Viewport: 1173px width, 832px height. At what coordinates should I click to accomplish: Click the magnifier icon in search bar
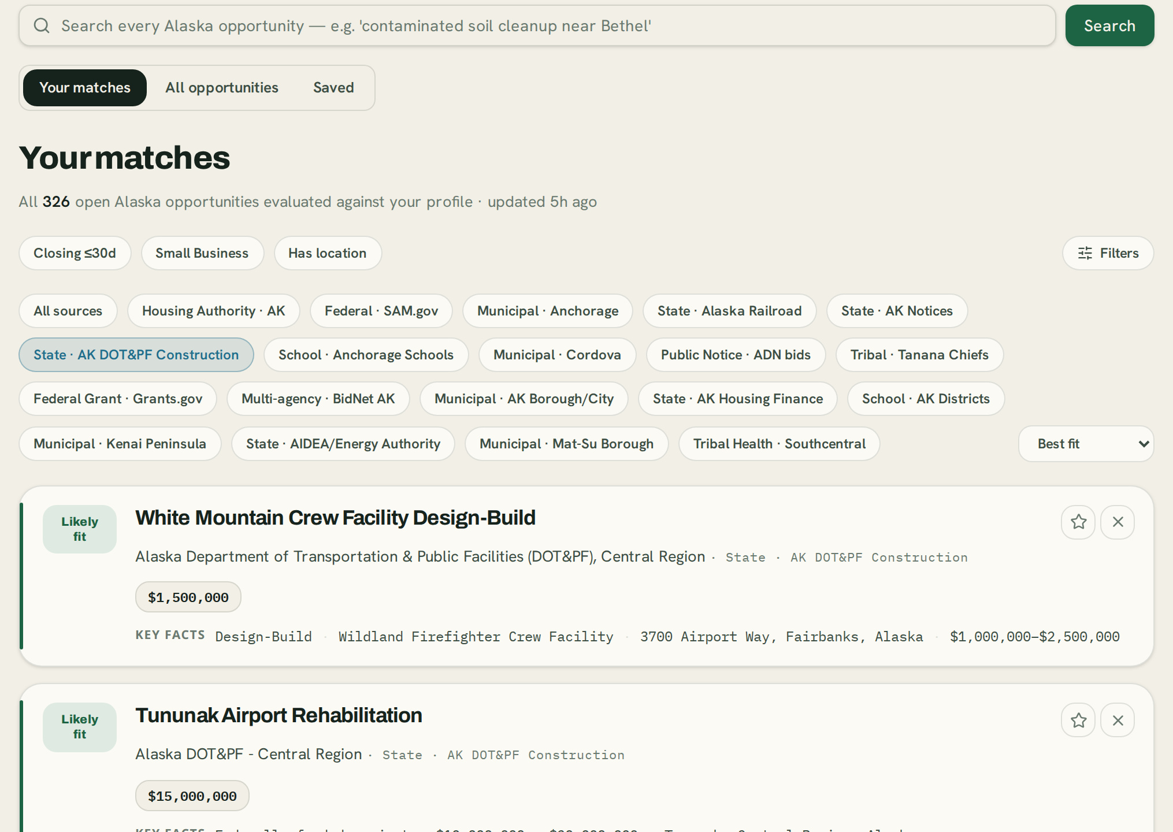click(41, 25)
